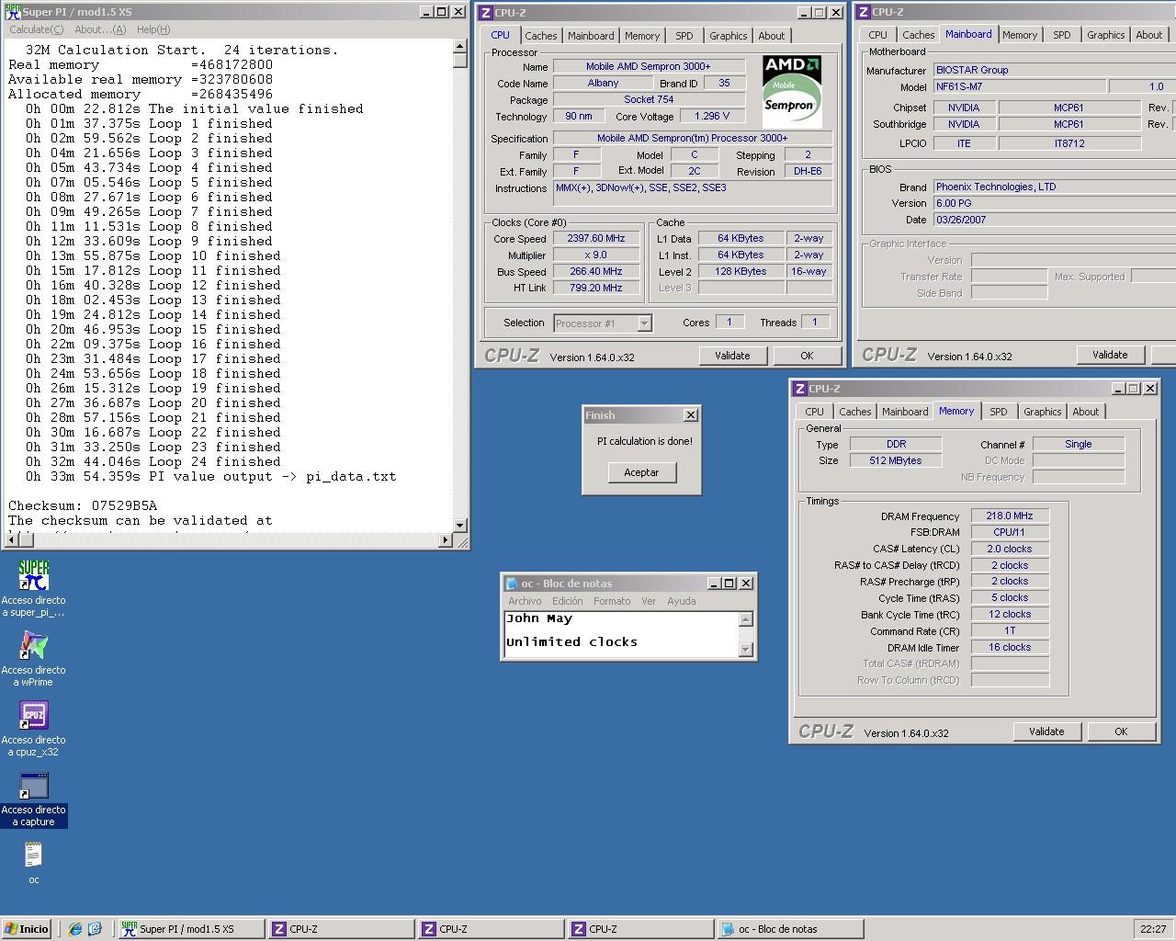Screen dimensions: 1176x941
Task: Open About menu in Super PI
Action: (100, 29)
